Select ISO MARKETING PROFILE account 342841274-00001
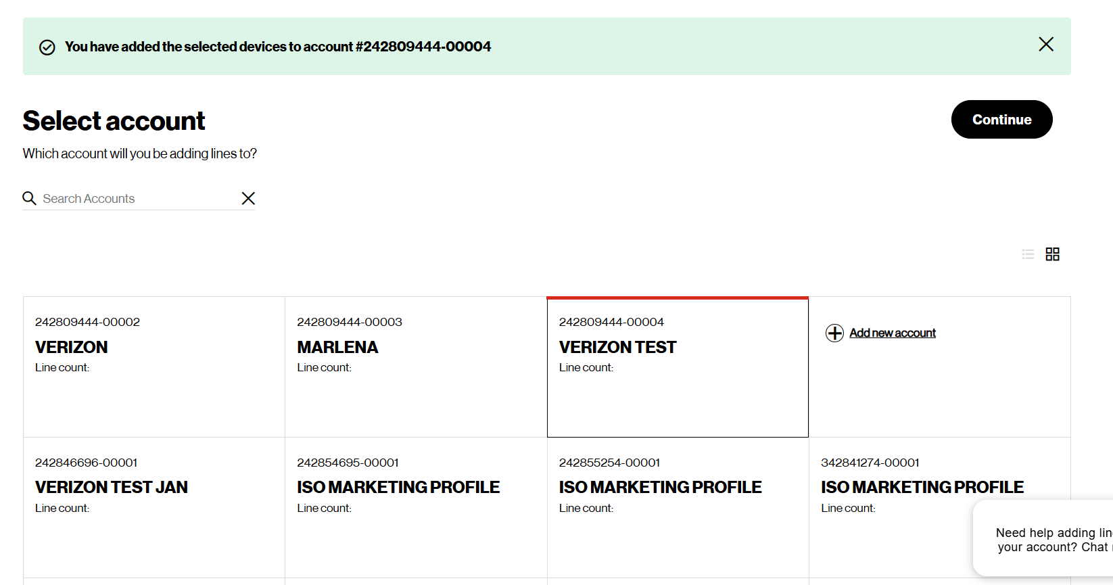Screen dimensions: 1113x585 pos(940,508)
